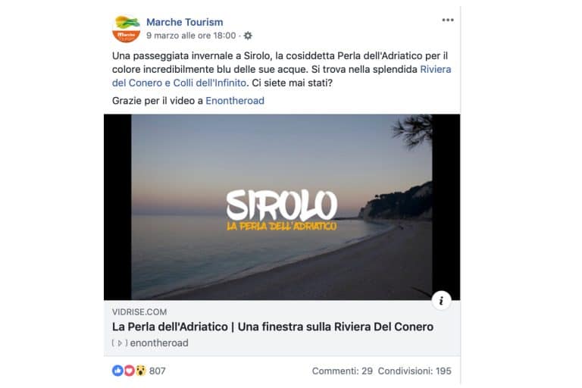This screenshot has height=388, width=582.
Task: Click the post privacy gear icon
Action: tap(248, 36)
